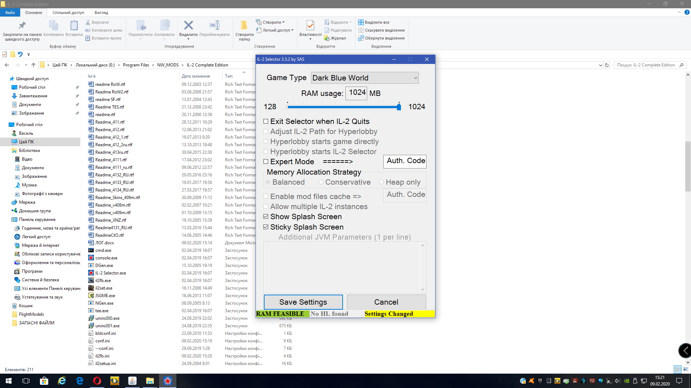This screenshot has height=388, width=691.
Task: Click the Delete icon in the ribbon
Action: click(x=188, y=26)
